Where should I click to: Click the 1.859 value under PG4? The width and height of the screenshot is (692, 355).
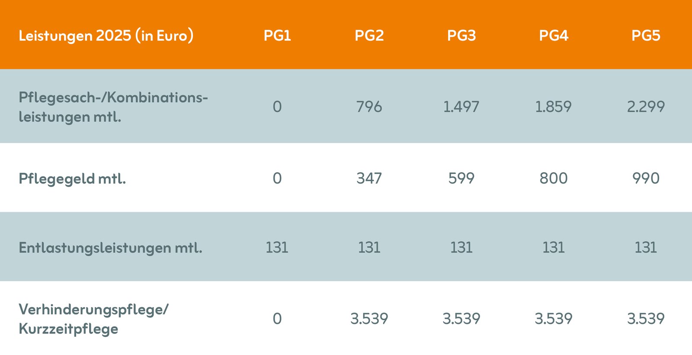[x=554, y=107]
